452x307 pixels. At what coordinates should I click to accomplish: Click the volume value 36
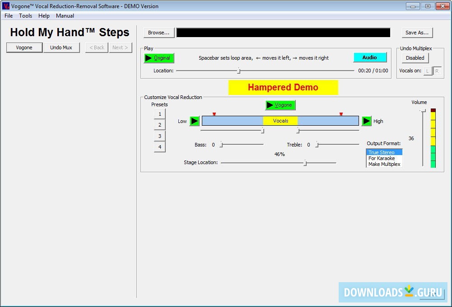coord(411,138)
